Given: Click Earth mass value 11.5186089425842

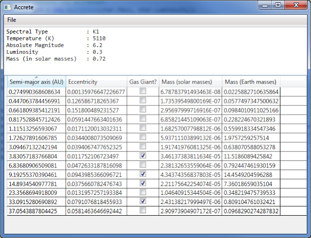Looking at the screenshot, I should (x=248, y=156).
